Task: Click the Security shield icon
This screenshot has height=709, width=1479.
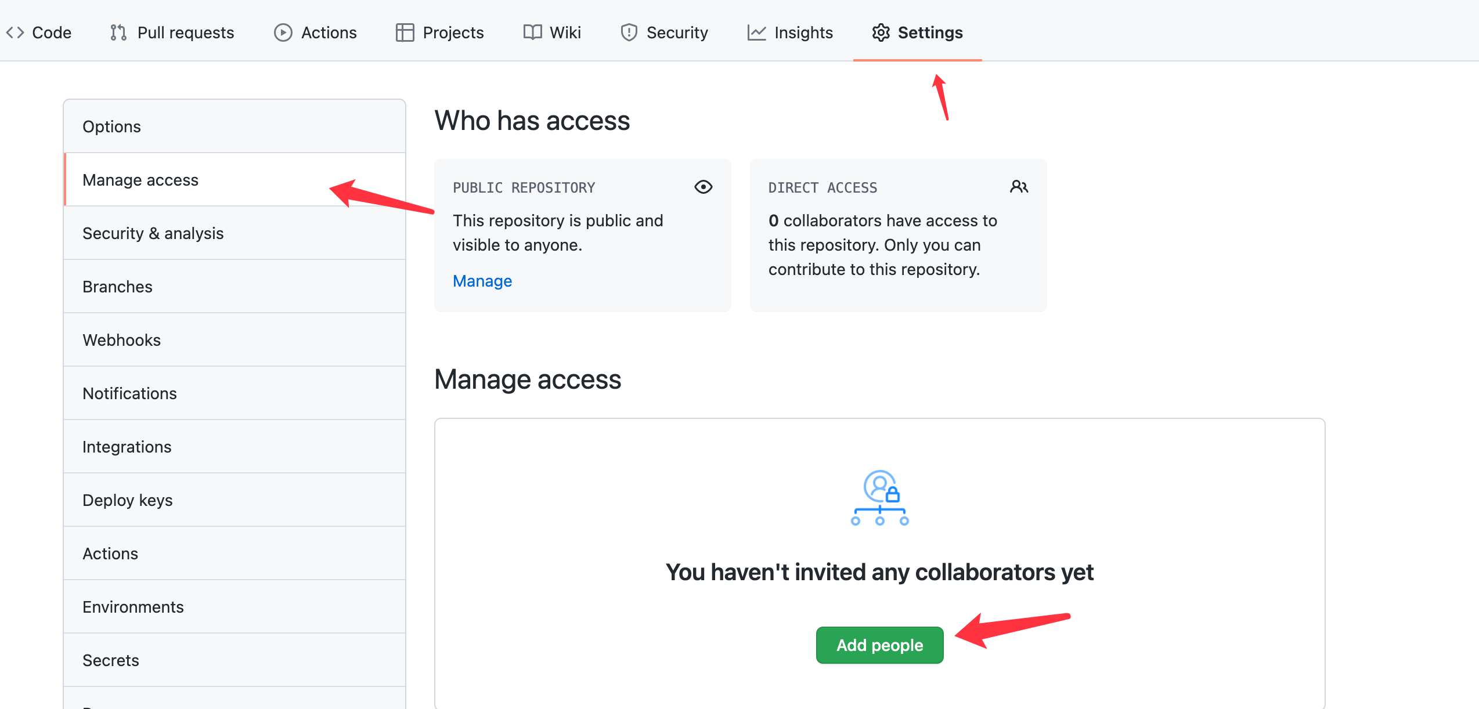Action: [x=629, y=32]
